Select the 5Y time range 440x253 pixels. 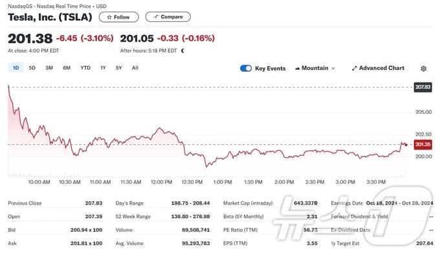118,67
